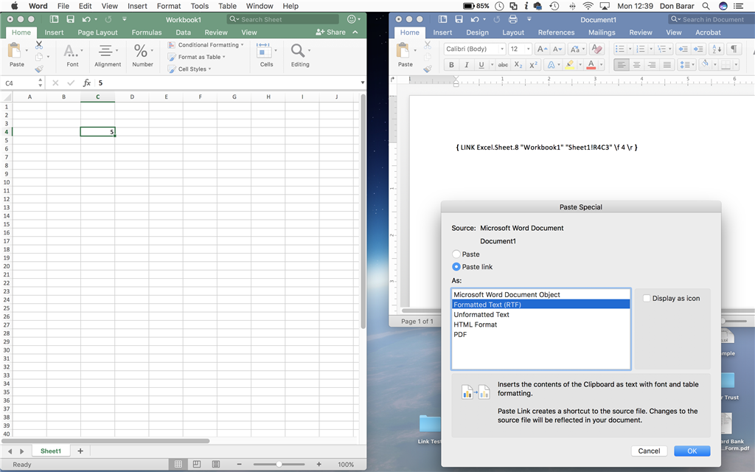Screen dimensions: 755x472
Task: Open Spotlight search in macOS menu bar
Action: 706,6
